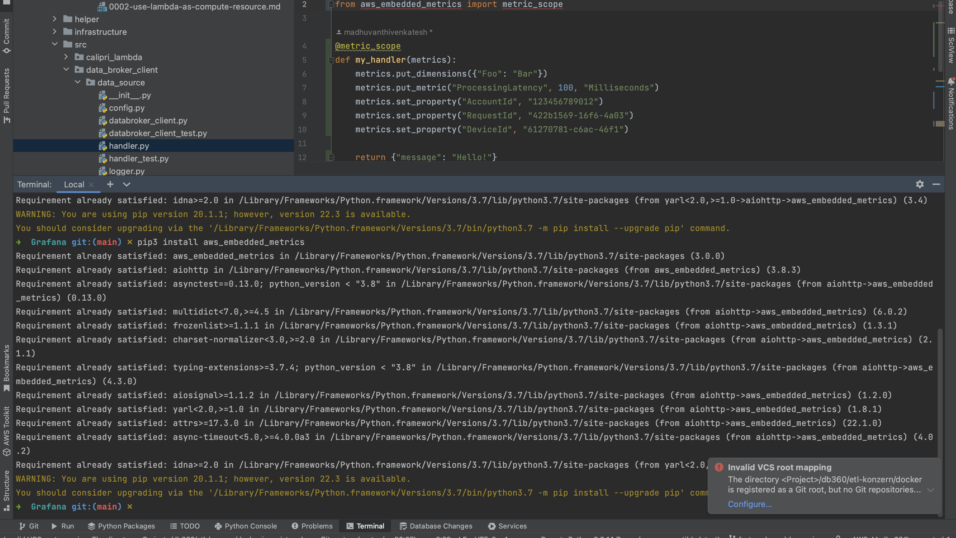Select the Terminal tool tab

(x=365, y=526)
